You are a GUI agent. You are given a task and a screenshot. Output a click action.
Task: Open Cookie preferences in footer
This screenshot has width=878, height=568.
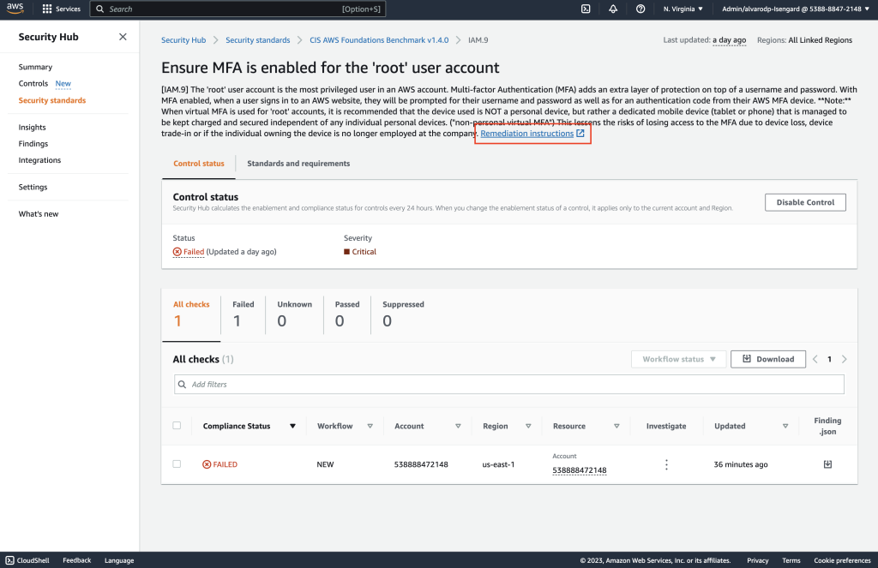842,560
